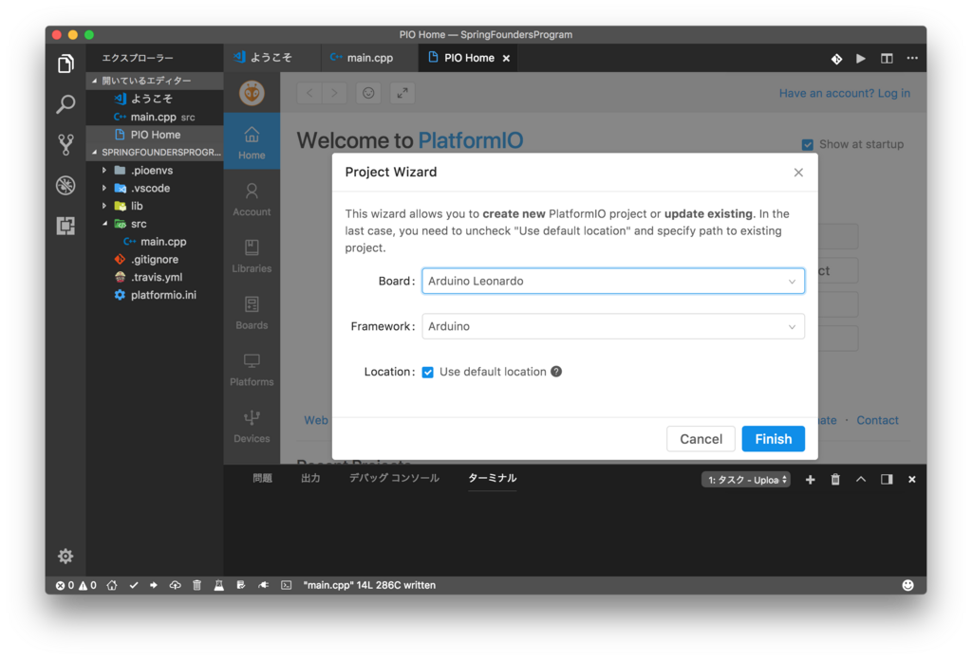
Task: Toggle Show at startup checkbox
Action: tap(807, 144)
